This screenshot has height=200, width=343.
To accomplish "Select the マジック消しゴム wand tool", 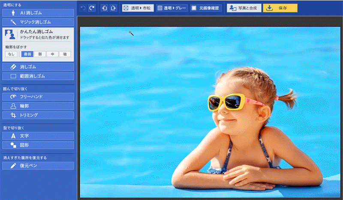I will click(x=38, y=21).
